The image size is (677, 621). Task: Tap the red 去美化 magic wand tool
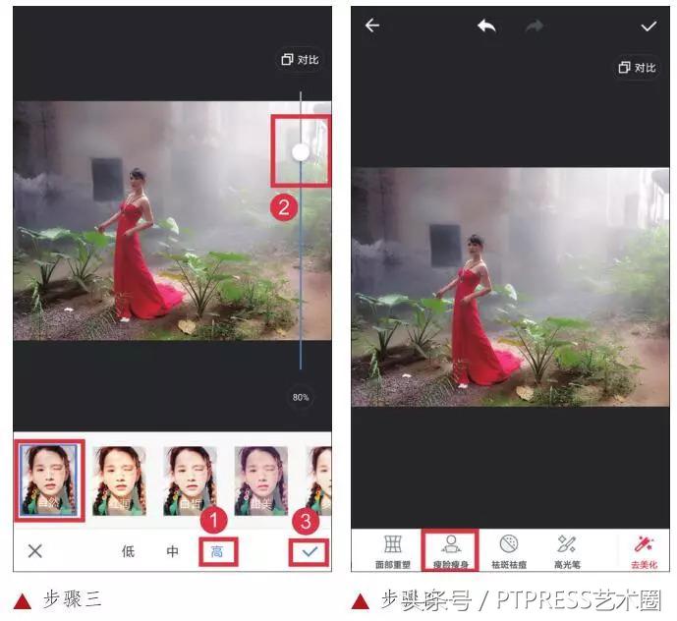(644, 551)
